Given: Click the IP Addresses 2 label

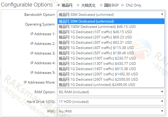Looking at the screenshot, I should coord(43,44).
